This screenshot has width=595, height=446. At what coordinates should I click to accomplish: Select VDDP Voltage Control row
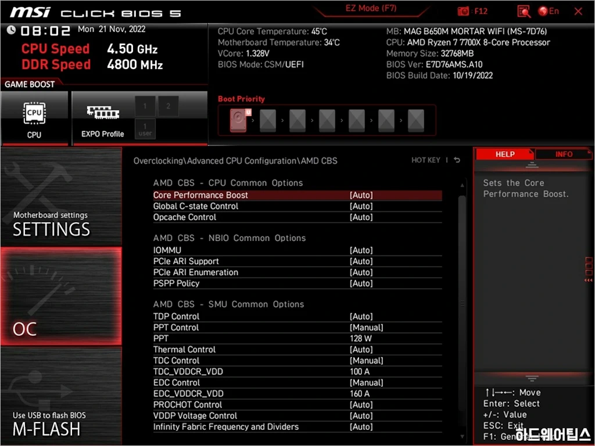pos(297,415)
